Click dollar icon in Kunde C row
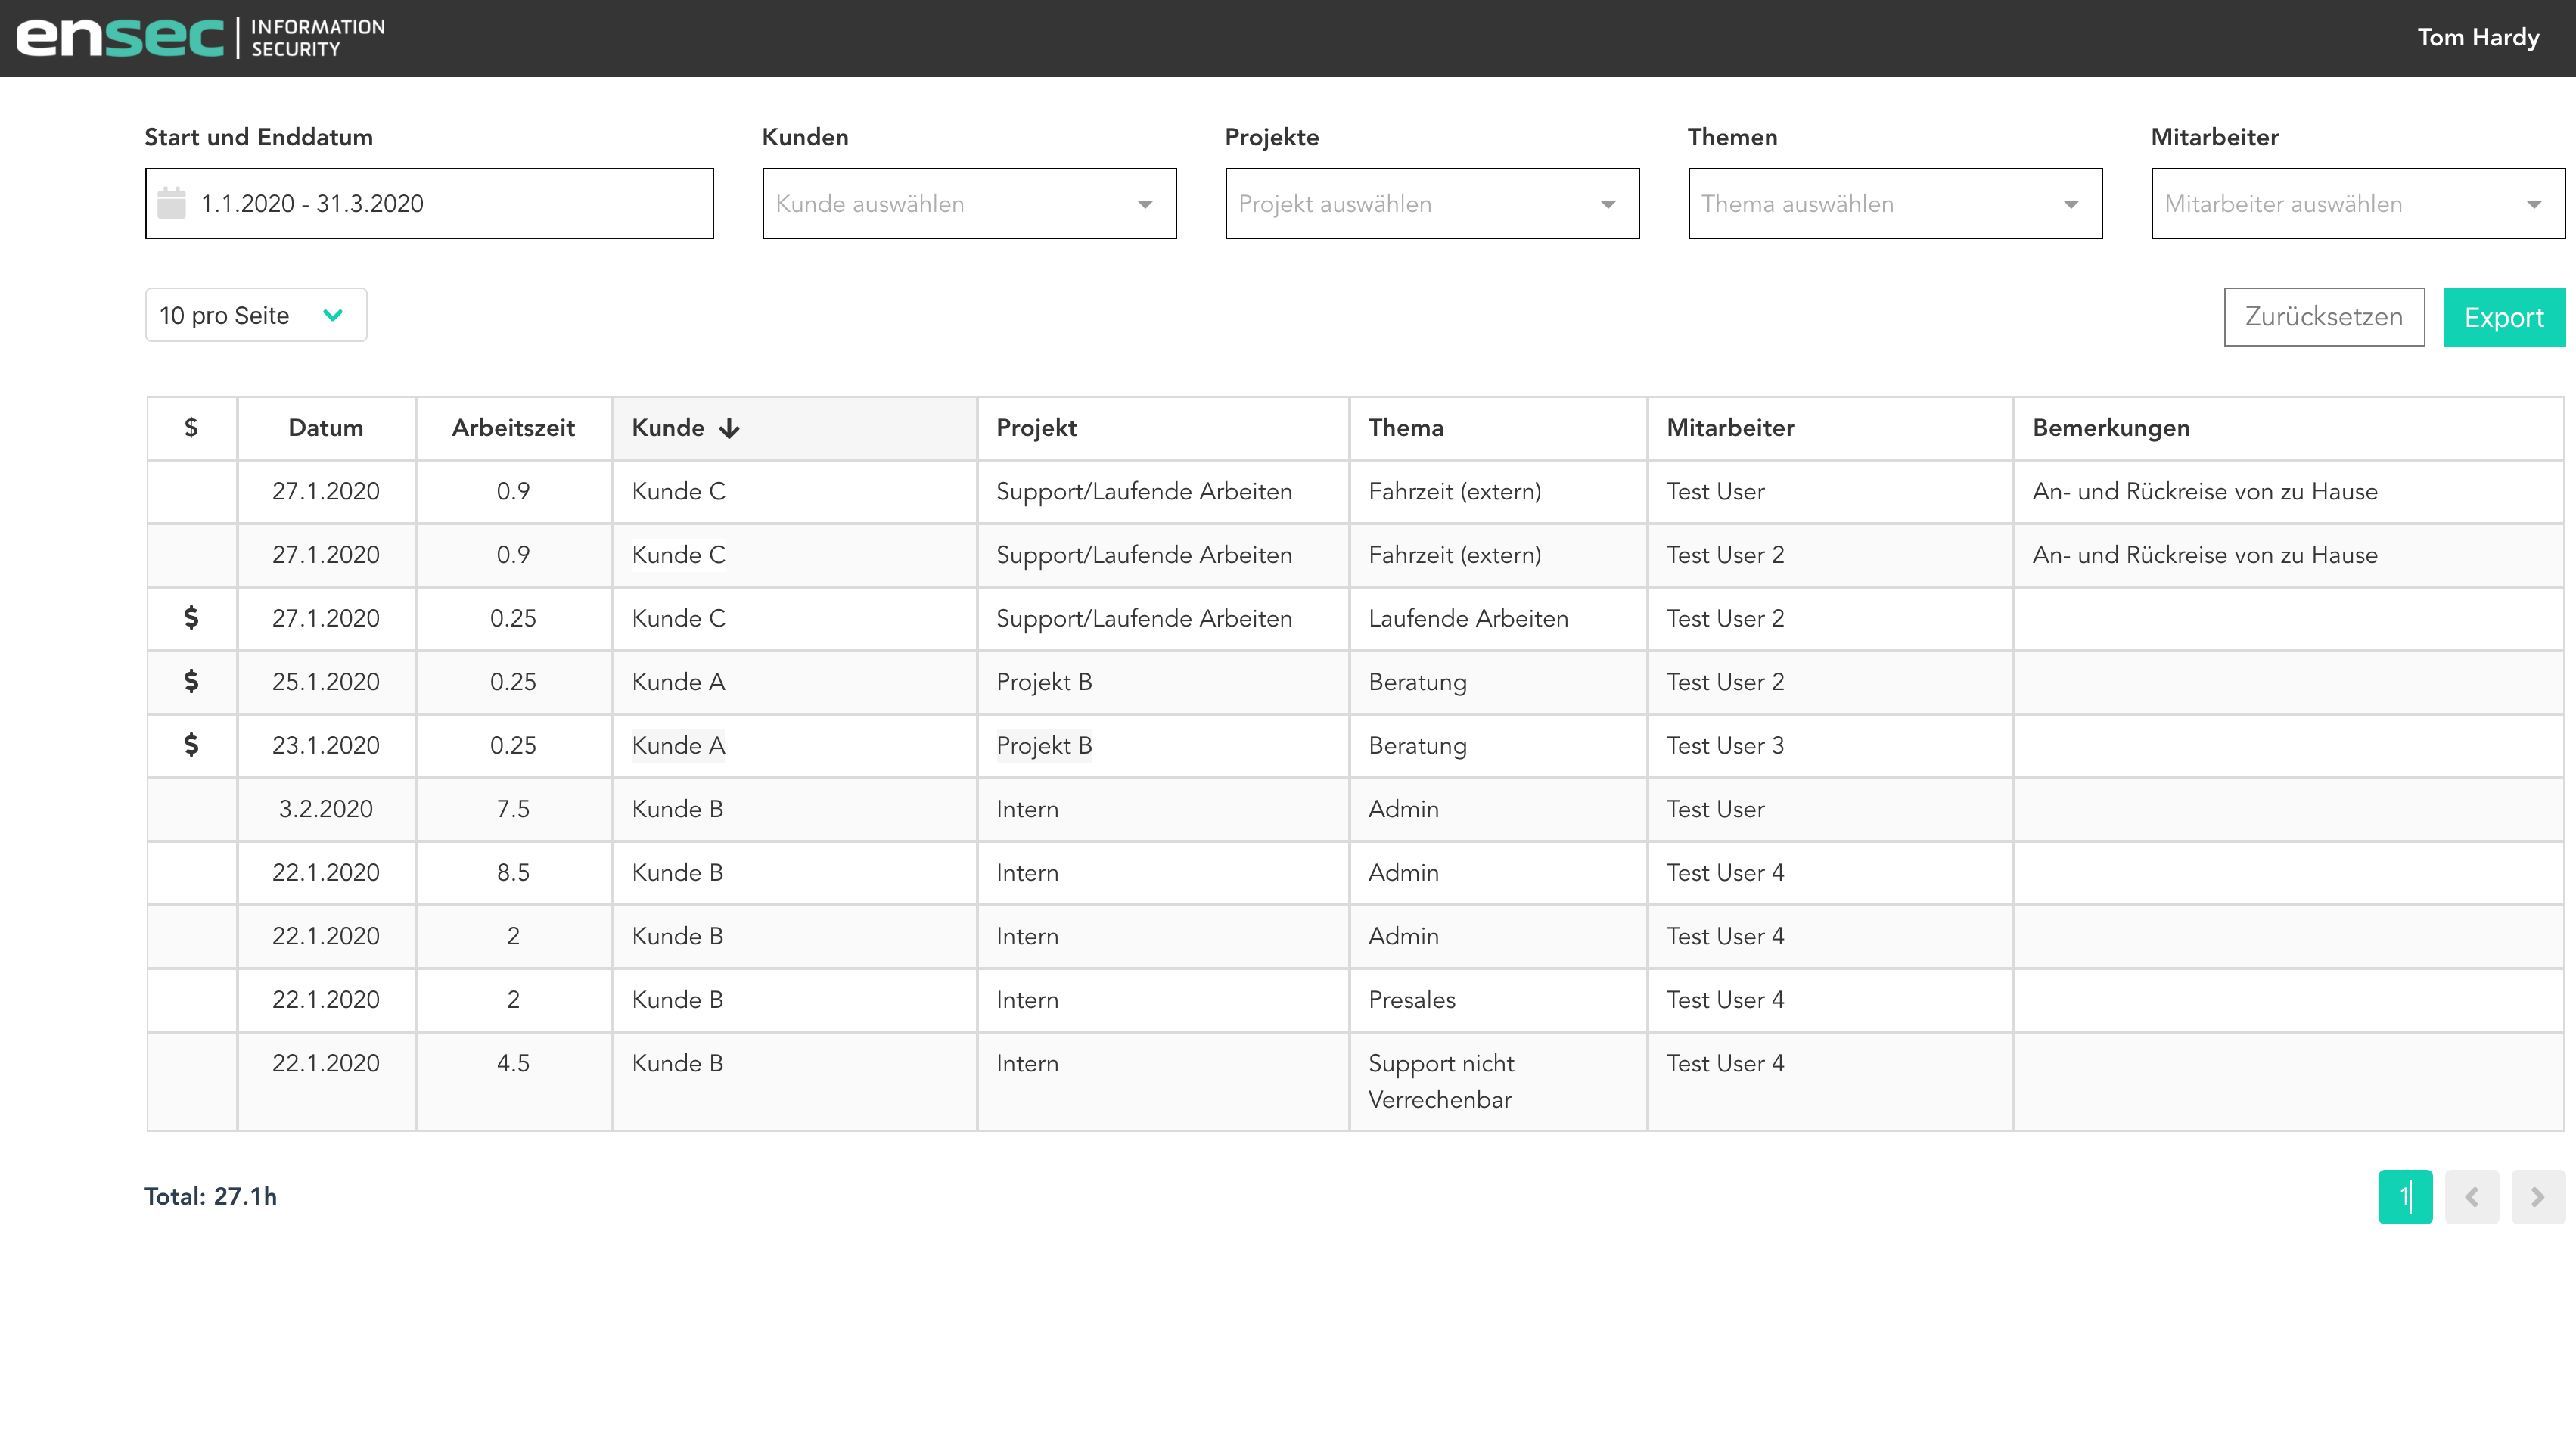 [x=191, y=618]
